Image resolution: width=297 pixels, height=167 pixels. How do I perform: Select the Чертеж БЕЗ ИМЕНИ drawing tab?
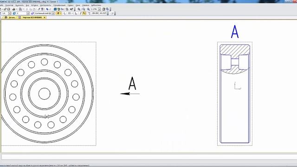(x=32, y=18)
